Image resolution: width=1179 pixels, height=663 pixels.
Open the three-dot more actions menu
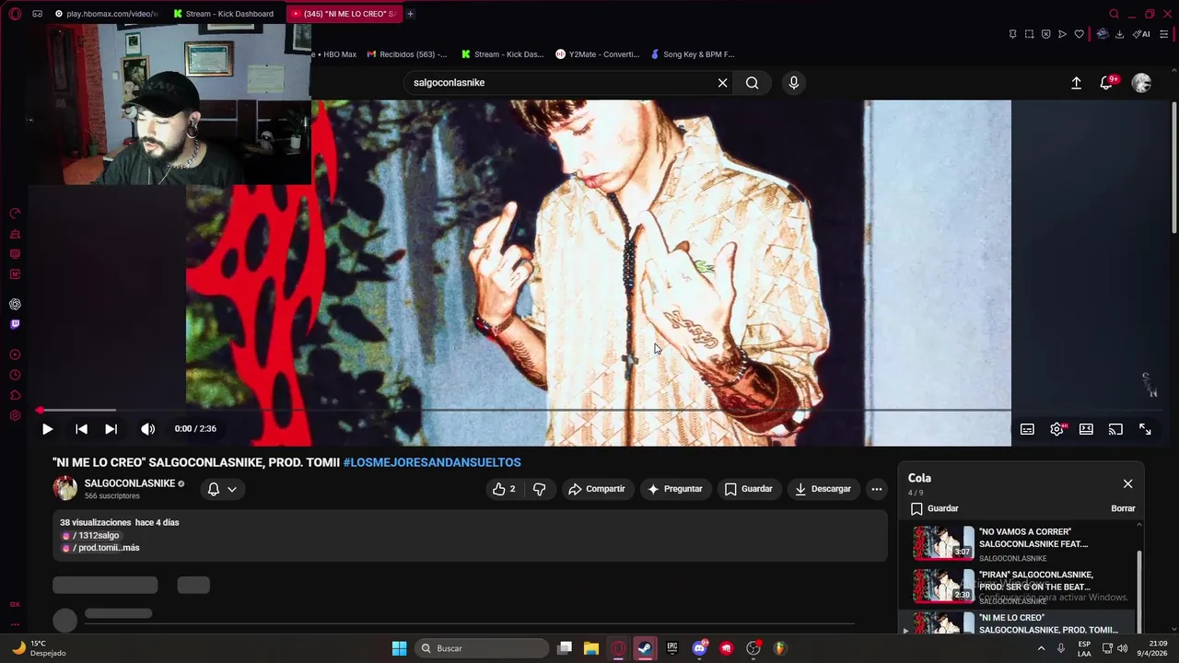pyautogui.click(x=877, y=489)
